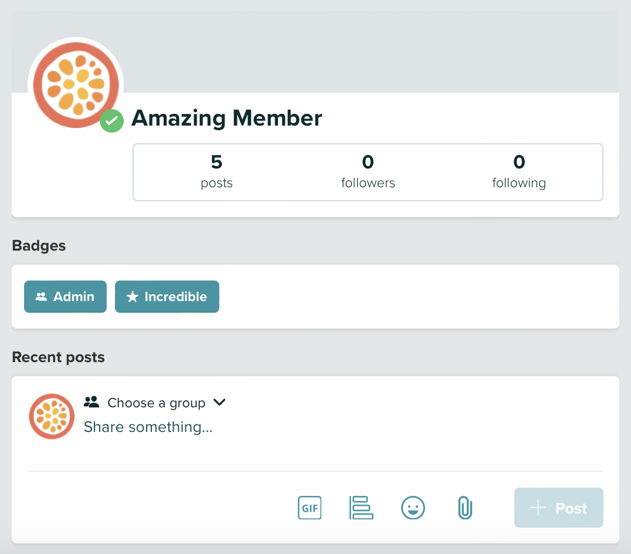Click the small avatar in composer

tap(52, 417)
